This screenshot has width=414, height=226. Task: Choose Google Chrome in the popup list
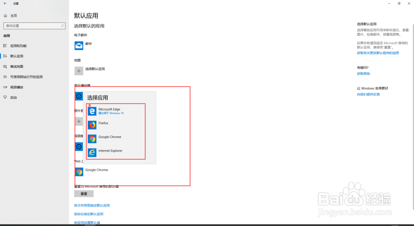coord(116,139)
